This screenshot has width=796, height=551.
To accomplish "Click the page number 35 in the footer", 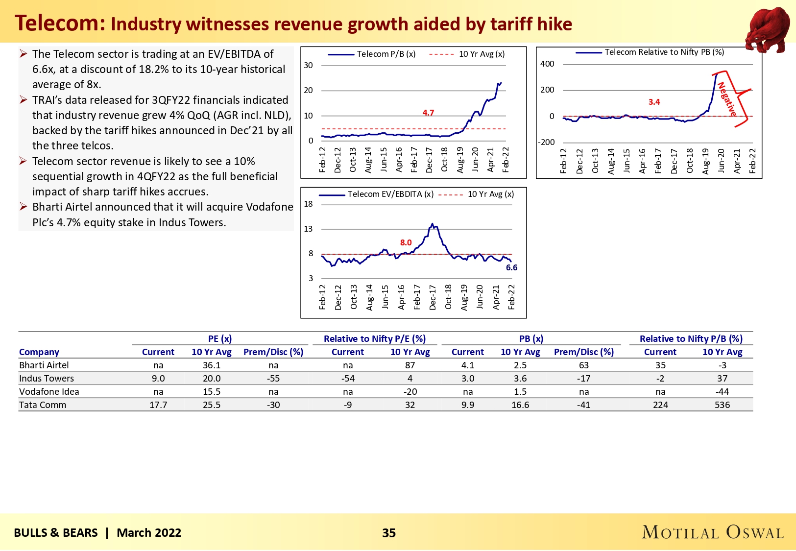I will click(x=389, y=533).
